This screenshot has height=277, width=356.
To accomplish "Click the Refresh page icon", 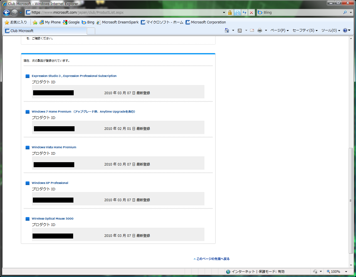I will click(x=244, y=13).
